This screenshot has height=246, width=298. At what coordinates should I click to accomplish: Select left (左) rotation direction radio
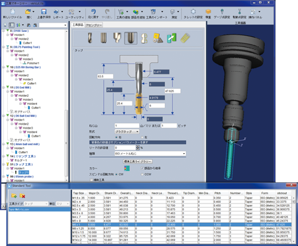pos(142,137)
